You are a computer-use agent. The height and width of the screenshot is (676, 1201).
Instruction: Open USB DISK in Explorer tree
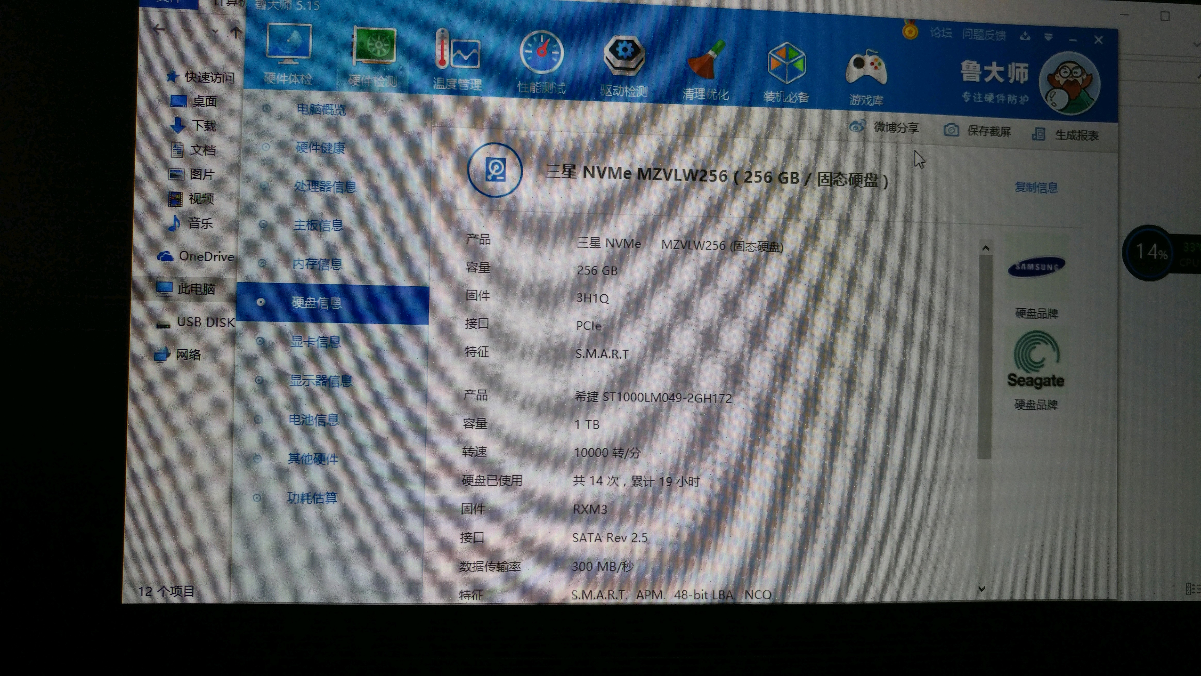196,322
